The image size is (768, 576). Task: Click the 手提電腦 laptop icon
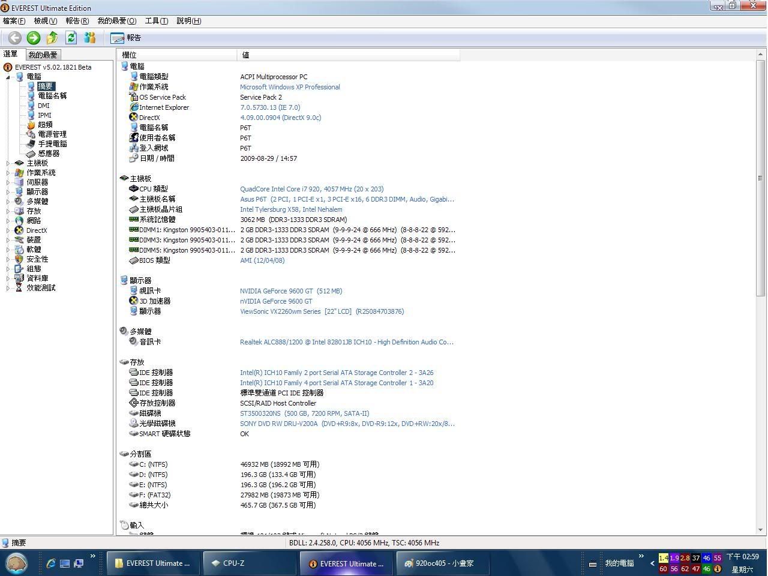click(x=31, y=144)
